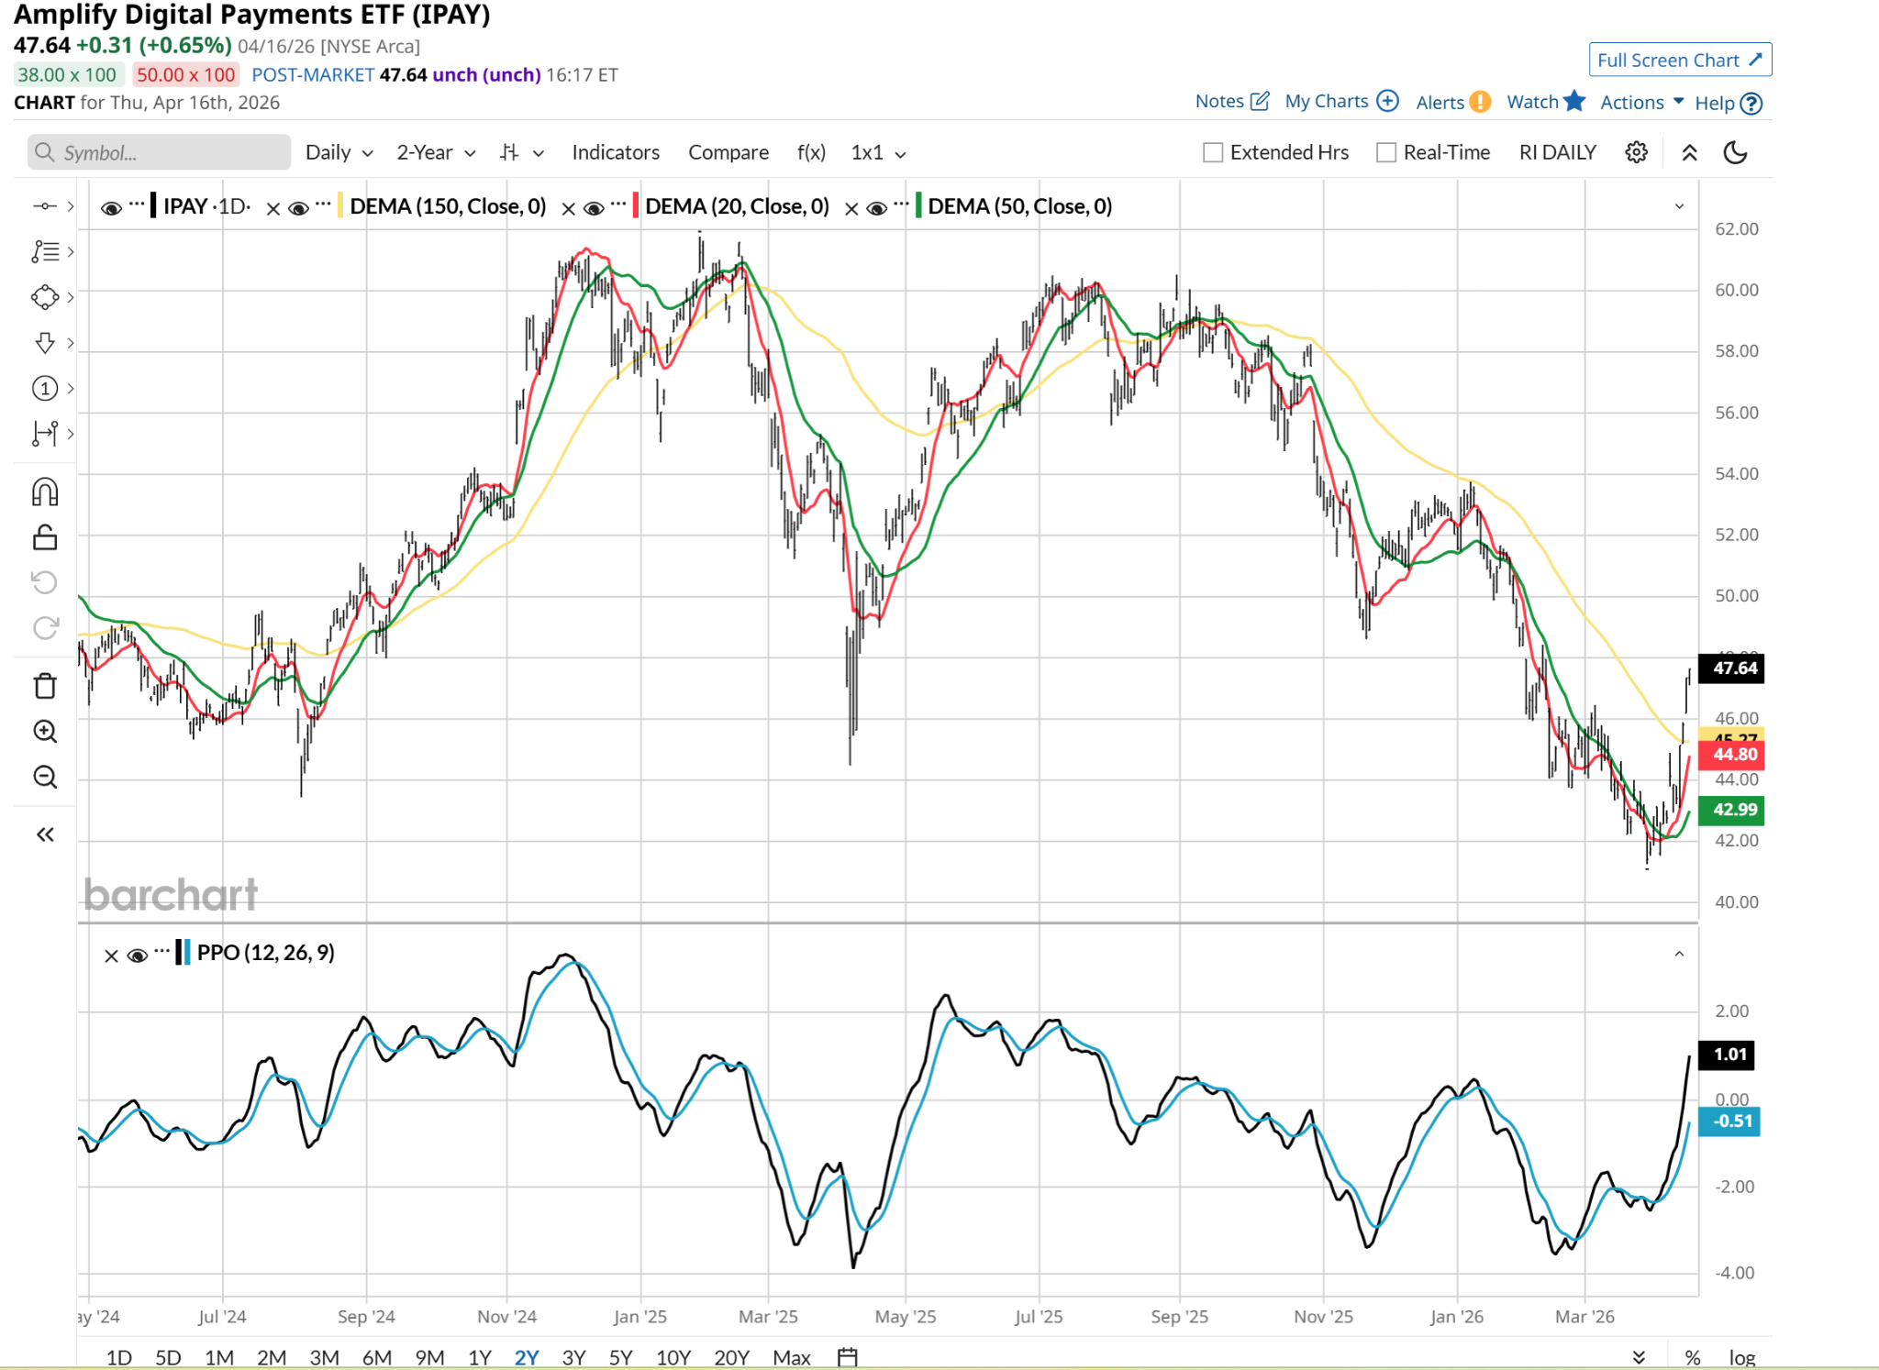
Task: Collapse the left drawing toolbar
Action: tap(45, 834)
